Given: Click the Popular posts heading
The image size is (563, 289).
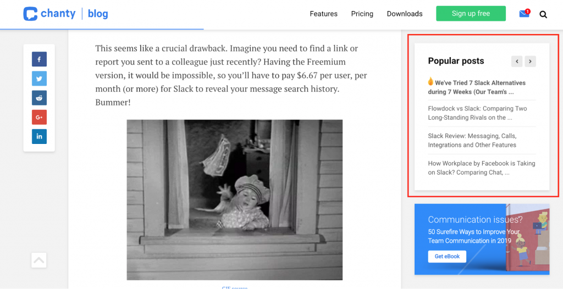Looking at the screenshot, I should point(456,61).
